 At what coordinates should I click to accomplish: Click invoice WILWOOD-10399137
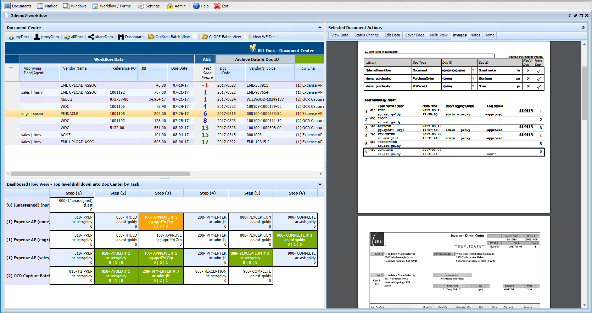tap(265, 99)
